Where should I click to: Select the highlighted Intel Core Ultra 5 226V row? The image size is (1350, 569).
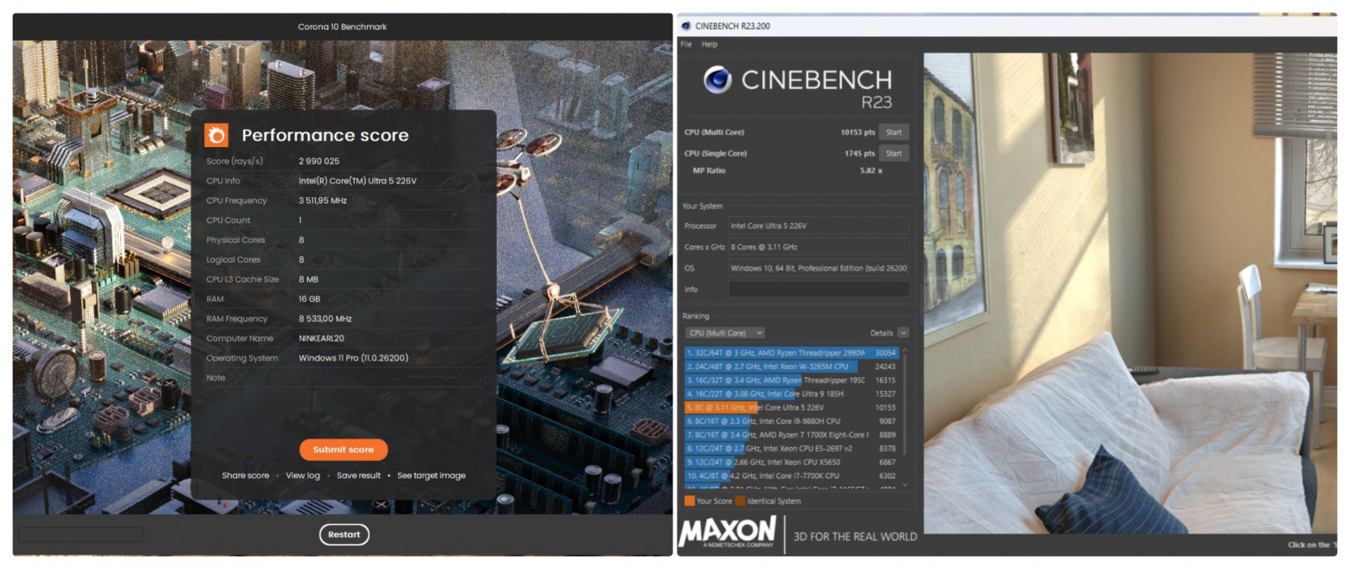(x=792, y=407)
